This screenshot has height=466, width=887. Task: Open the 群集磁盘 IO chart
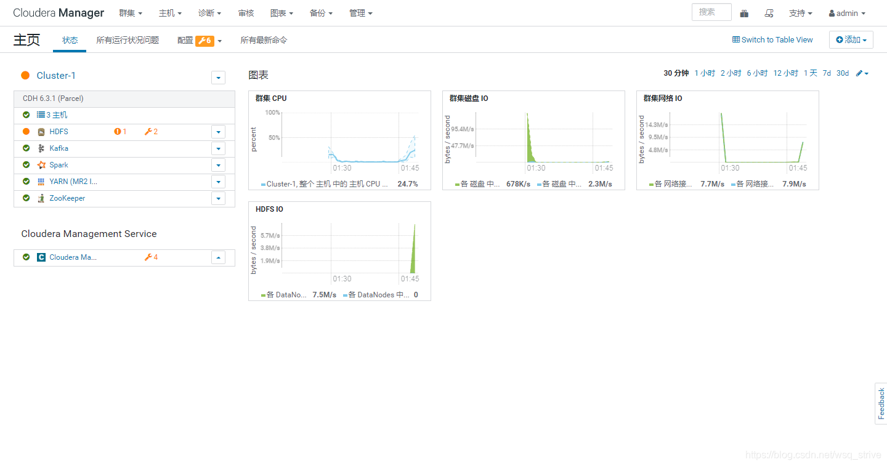[x=533, y=140]
